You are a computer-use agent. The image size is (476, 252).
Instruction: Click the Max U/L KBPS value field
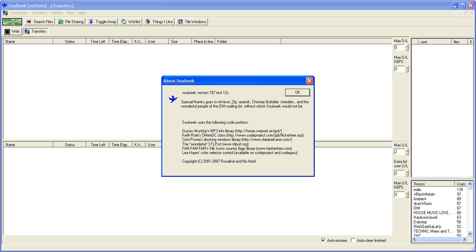coord(399,195)
